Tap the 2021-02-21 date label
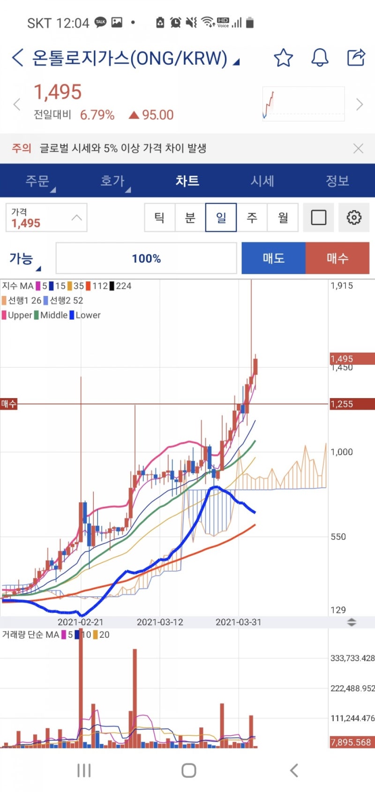 point(81,622)
